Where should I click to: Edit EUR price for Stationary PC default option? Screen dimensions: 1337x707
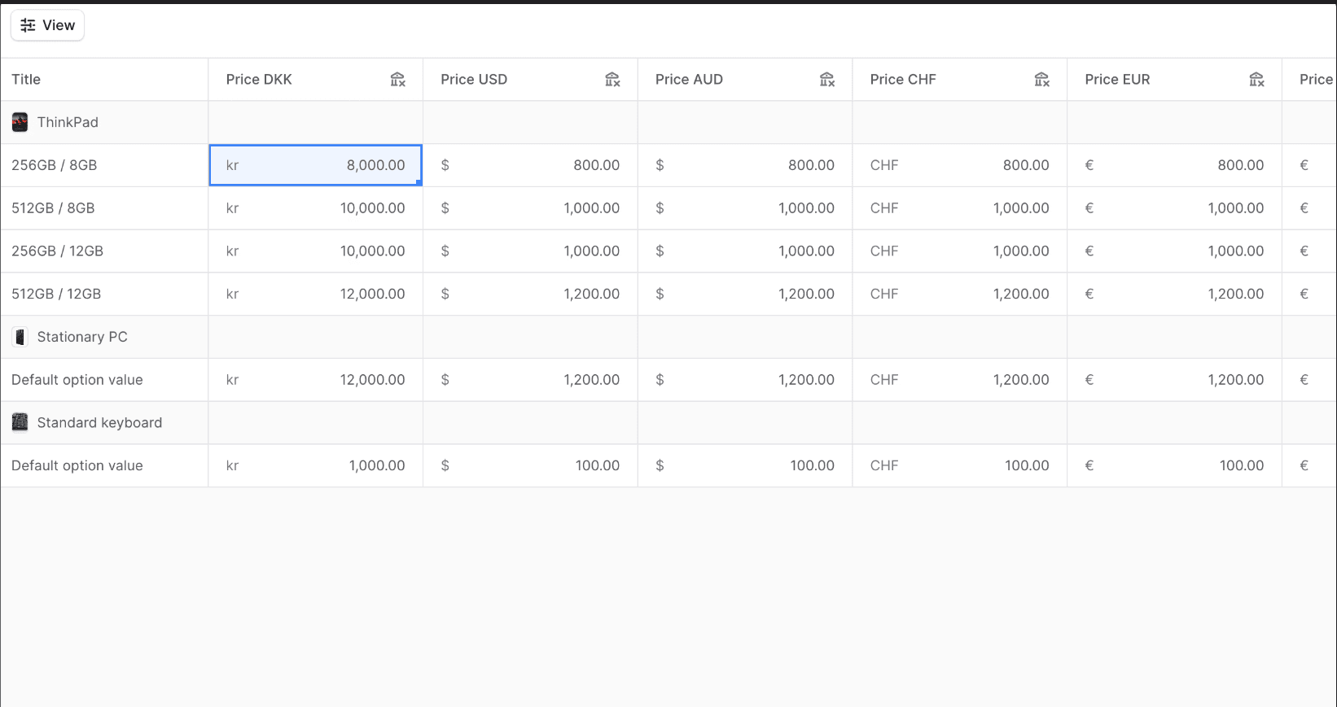(1176, 380)
